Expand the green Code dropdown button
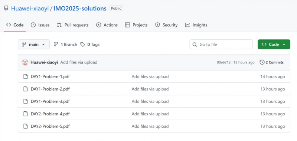The image size is (297, 141). point(274,44)
